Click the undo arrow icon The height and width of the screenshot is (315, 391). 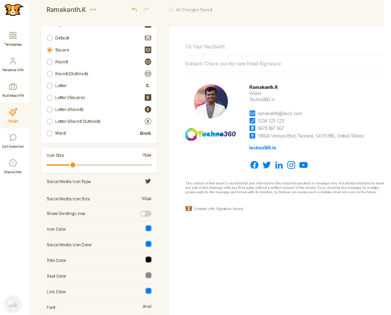[134, 10]
